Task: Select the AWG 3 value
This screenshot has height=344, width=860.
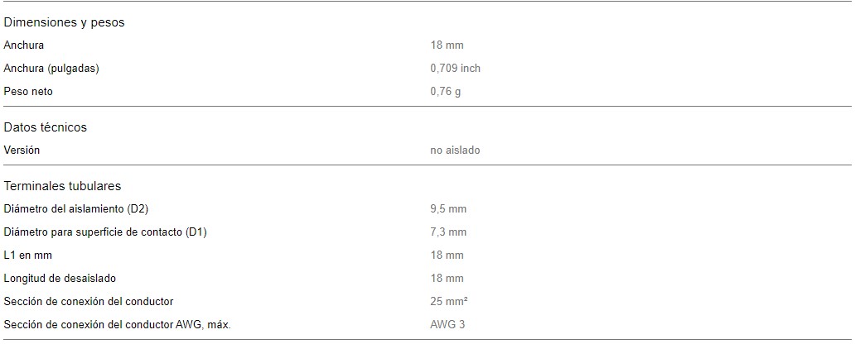Action: tap(447, 324)
